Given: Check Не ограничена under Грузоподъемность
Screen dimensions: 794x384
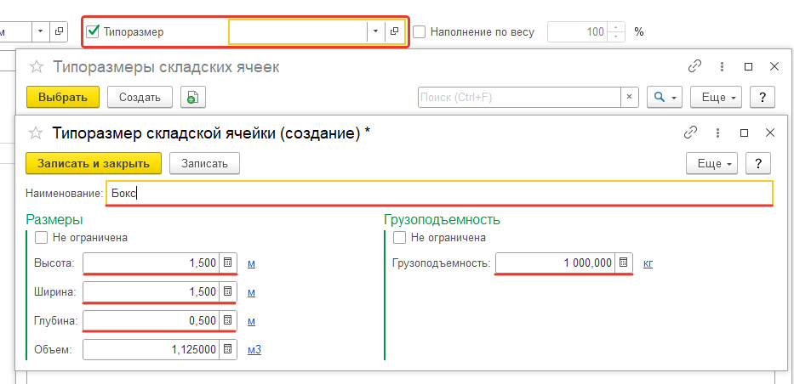Looking at the screenshot, I should tap(399, 238).
